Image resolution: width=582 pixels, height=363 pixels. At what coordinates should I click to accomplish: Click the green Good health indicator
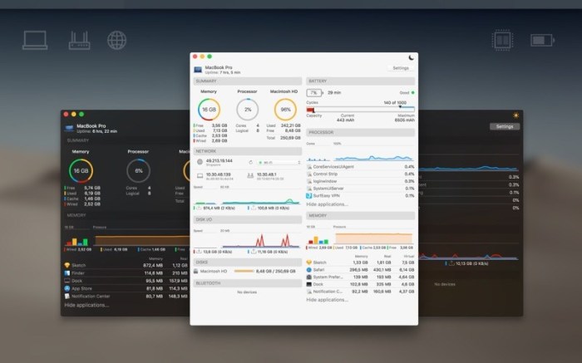tap(412, 93)
